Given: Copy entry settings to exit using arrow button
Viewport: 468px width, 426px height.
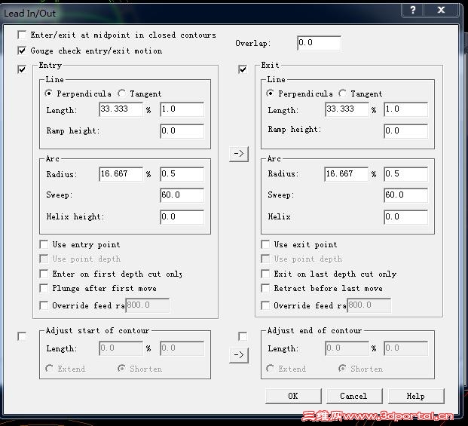Looking at the screenshot, I should (239, 154).
